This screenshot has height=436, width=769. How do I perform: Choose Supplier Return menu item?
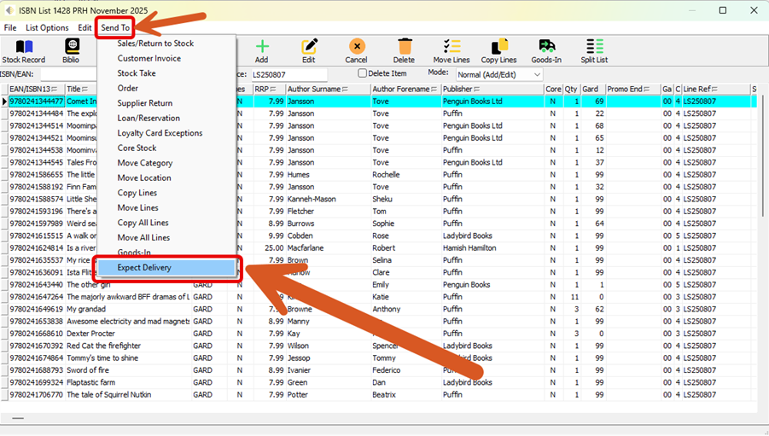[x=145, y=103]
